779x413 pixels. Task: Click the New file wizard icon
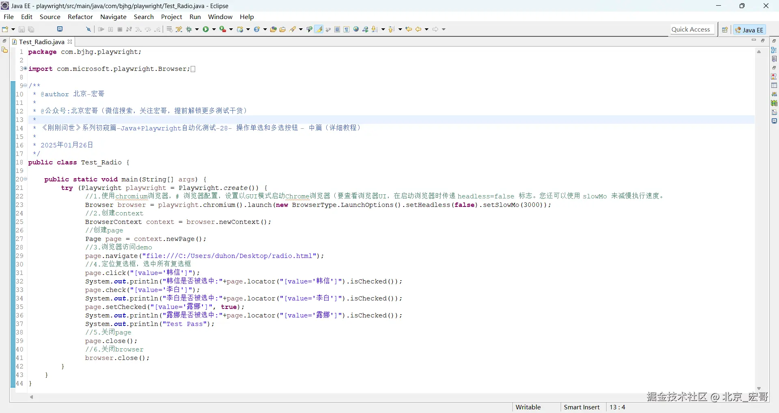tap(5, 29)
